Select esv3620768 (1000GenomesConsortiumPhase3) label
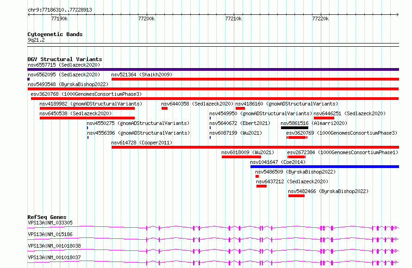The image size is (412, 268). tap(86, 94)
